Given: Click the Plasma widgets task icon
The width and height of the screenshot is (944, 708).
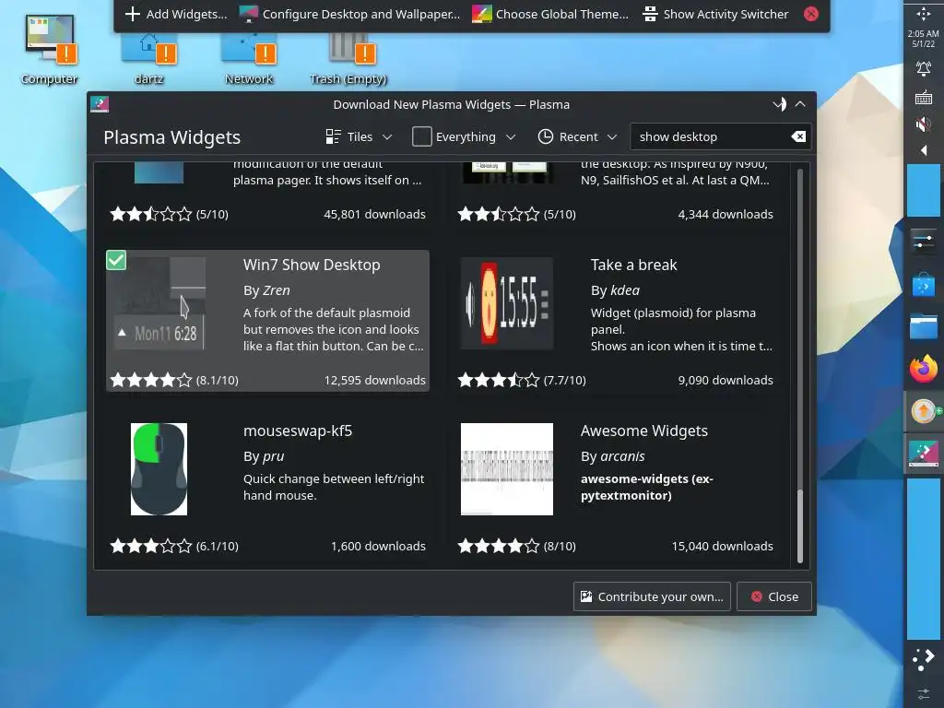Looking at the screenshot, I should pyautogui.click(x=923, y=454).
